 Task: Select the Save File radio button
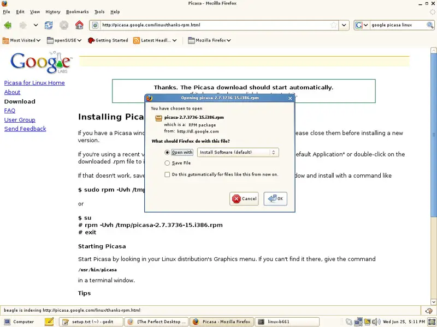click(x=167, y=163)
